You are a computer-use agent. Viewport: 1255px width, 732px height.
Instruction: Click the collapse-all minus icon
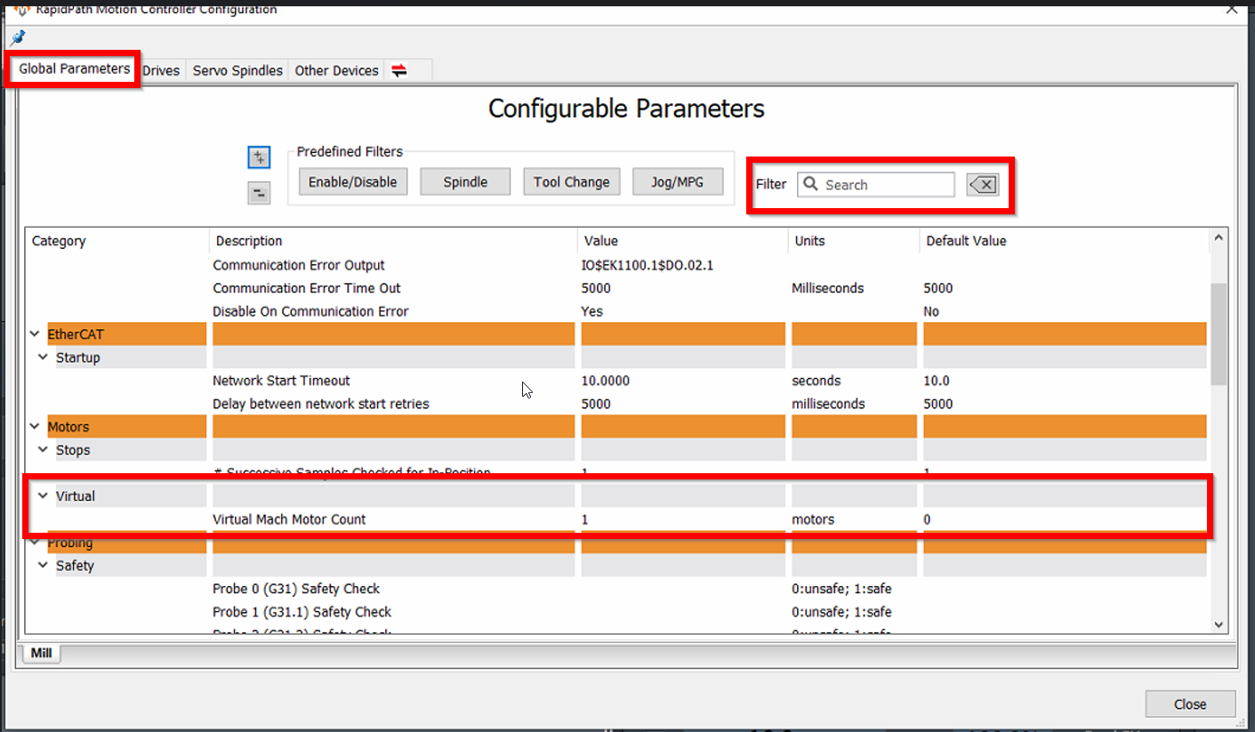click(259, 192)
